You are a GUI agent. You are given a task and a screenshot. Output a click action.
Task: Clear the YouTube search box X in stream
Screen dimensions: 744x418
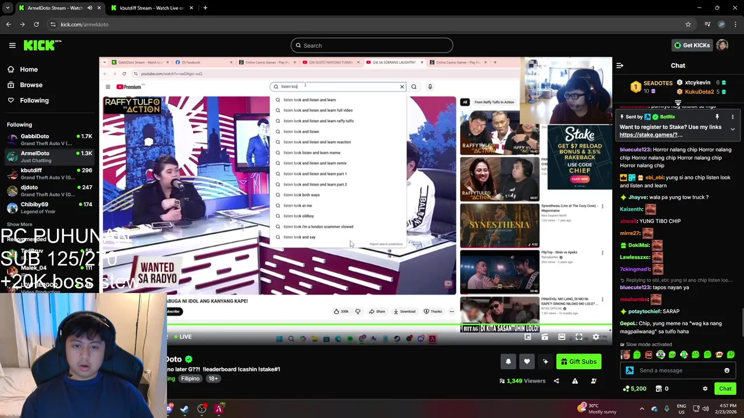tap(402, 87)
